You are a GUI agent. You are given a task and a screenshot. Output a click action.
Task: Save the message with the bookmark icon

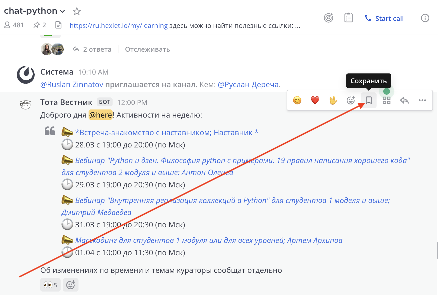(x=369, y=100)
